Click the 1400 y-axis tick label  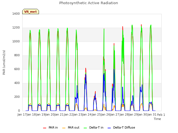tap(16, 14)
